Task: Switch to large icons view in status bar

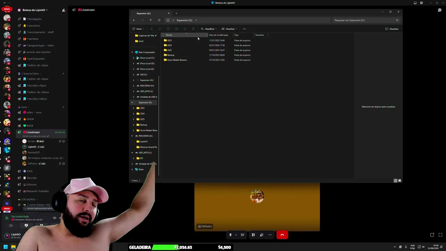Action: [400, 181]
